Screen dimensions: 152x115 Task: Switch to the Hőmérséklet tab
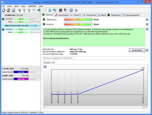62,15
